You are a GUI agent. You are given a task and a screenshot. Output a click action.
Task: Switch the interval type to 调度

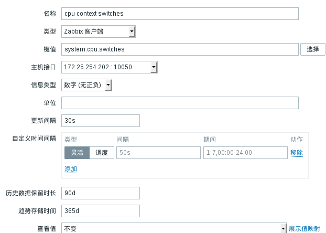pos(102,153)
